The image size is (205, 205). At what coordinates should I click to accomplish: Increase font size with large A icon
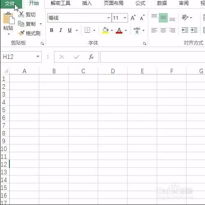click(133, 18)
